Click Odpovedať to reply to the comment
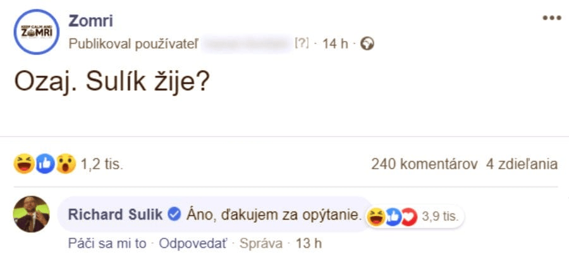Viewport: 569px width, 260px height. [x=194, y=244]
